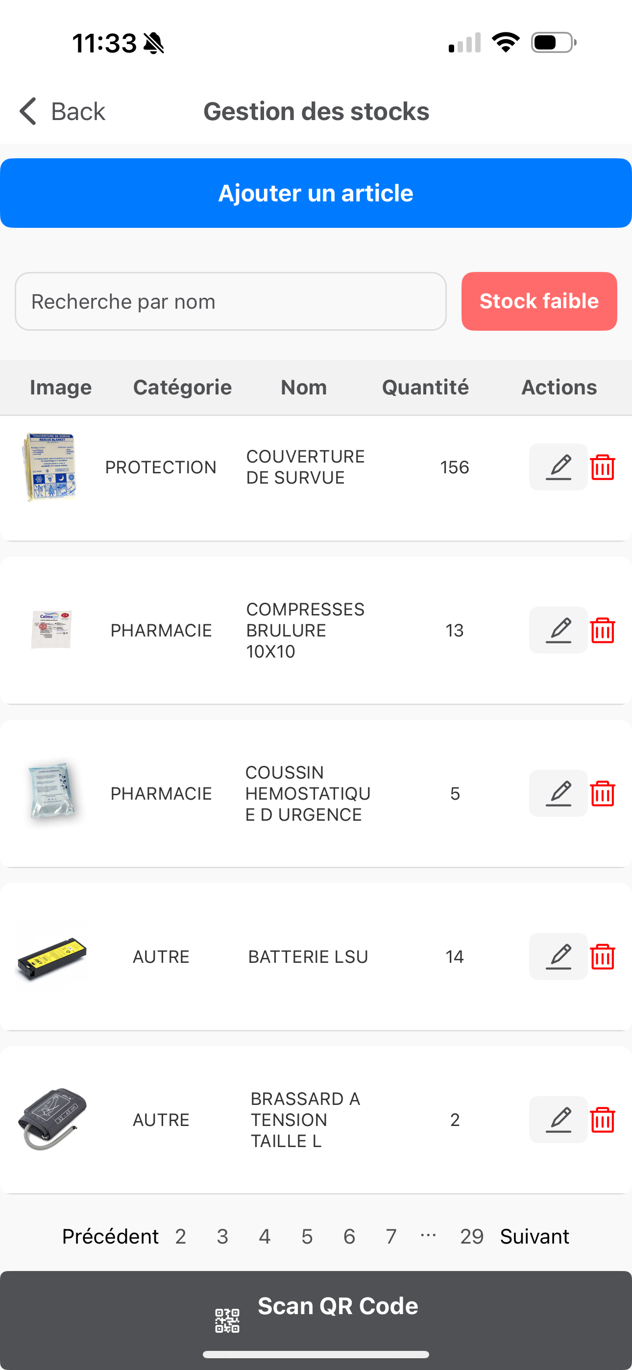632x1370 pixels.
Task: Focus the Recherche par nom field
Action: (x=230, y=301)
